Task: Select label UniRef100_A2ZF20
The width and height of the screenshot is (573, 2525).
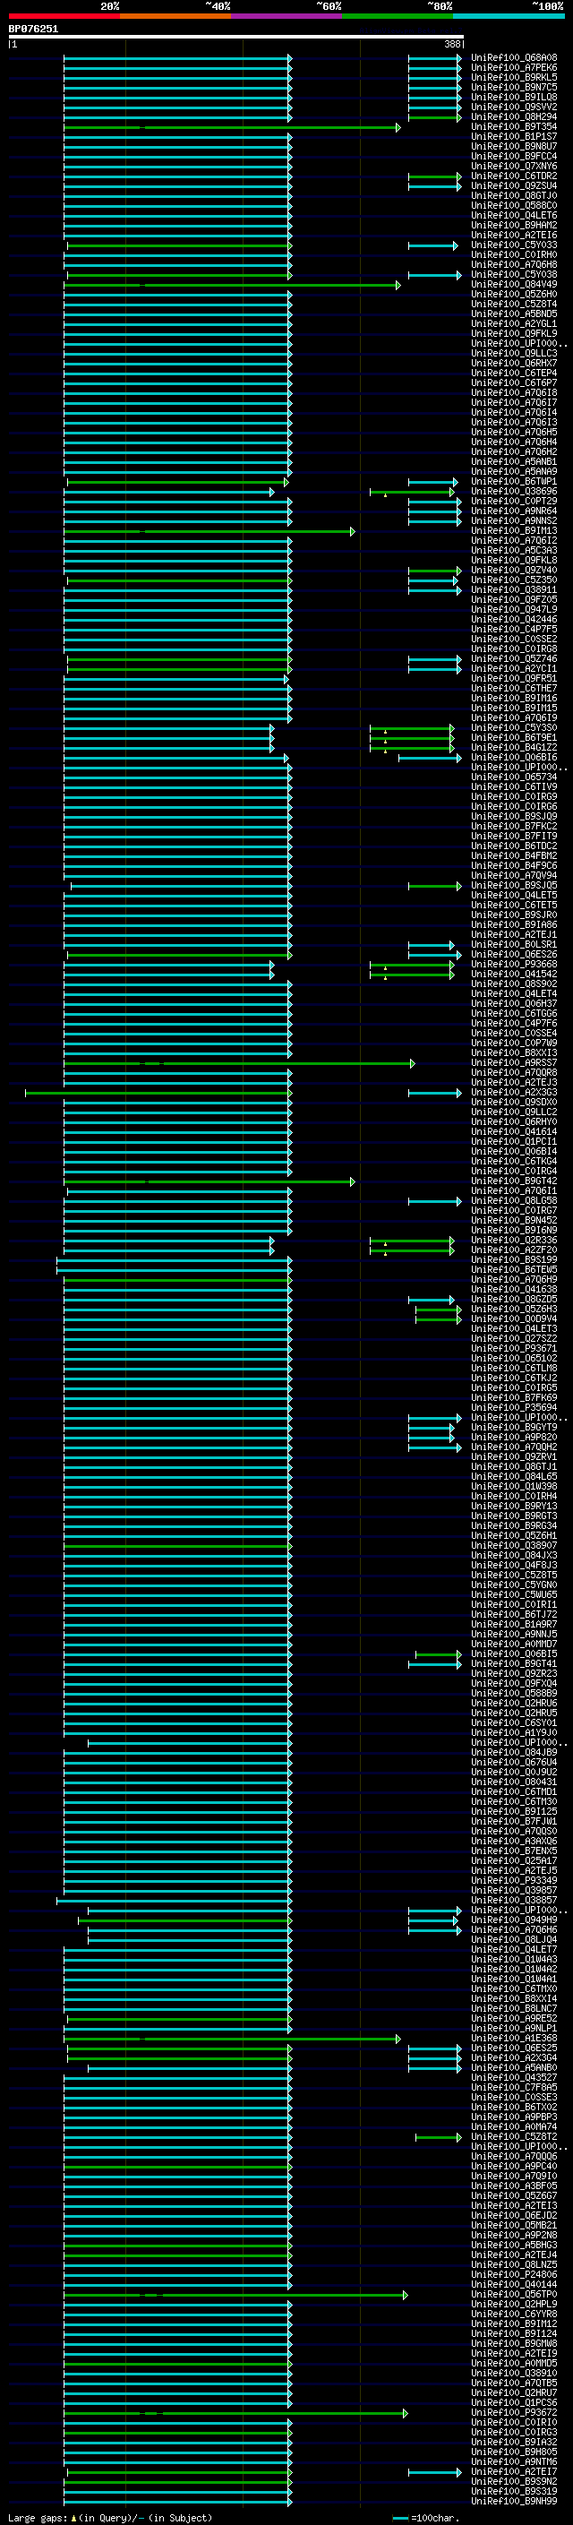Action: (514, 1250)
